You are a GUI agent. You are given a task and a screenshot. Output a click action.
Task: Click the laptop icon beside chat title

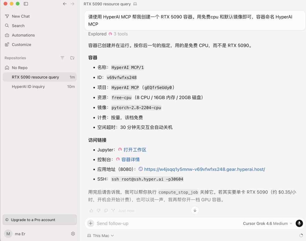(135, 4)
